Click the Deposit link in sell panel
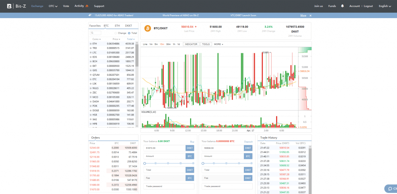 [x=249, y=142]
